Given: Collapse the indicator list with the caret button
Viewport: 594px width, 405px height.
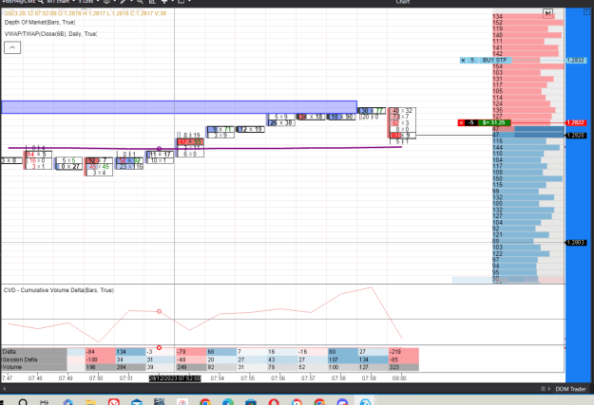Looking at the screenshot, I should (12, 47).
